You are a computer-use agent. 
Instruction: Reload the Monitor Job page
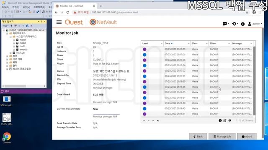pos(68,12)
